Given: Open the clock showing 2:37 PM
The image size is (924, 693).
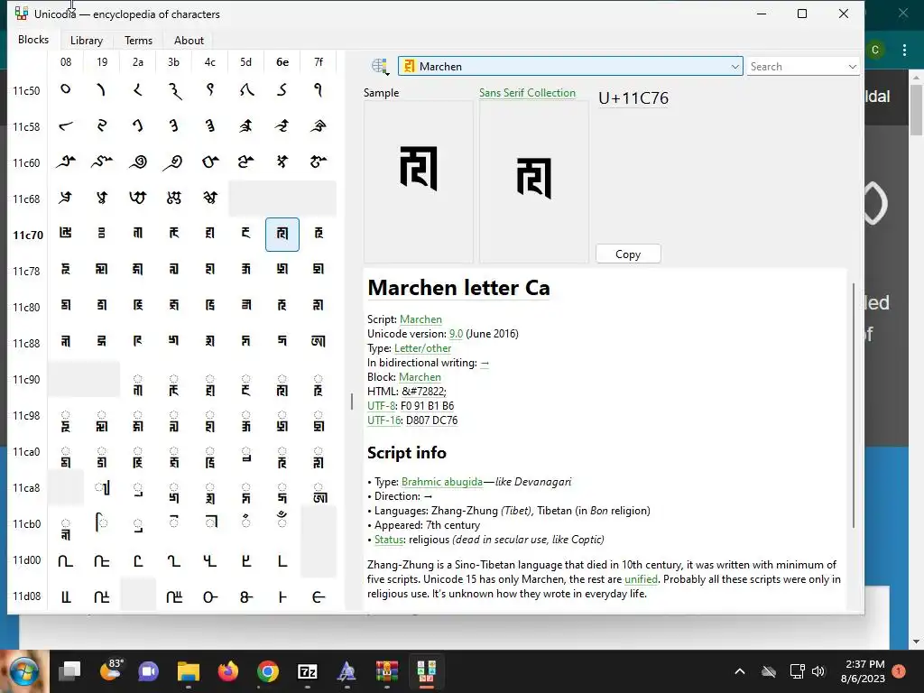Looking at the screenshot, I should [863, 671].
